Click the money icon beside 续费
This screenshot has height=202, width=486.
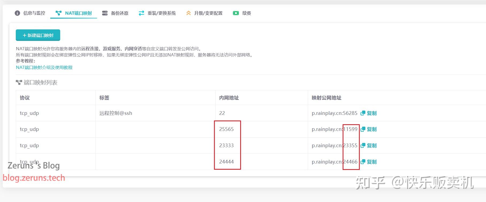point(236,13)
